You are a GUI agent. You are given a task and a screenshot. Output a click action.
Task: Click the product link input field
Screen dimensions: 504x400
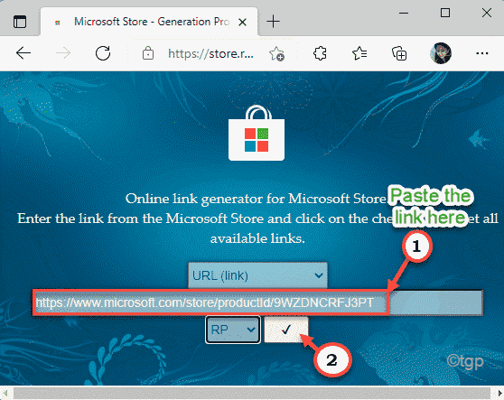tap(257, 302)
